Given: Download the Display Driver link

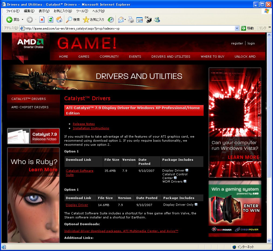Looking at the screenshot, I should click(x=77, y=205).
